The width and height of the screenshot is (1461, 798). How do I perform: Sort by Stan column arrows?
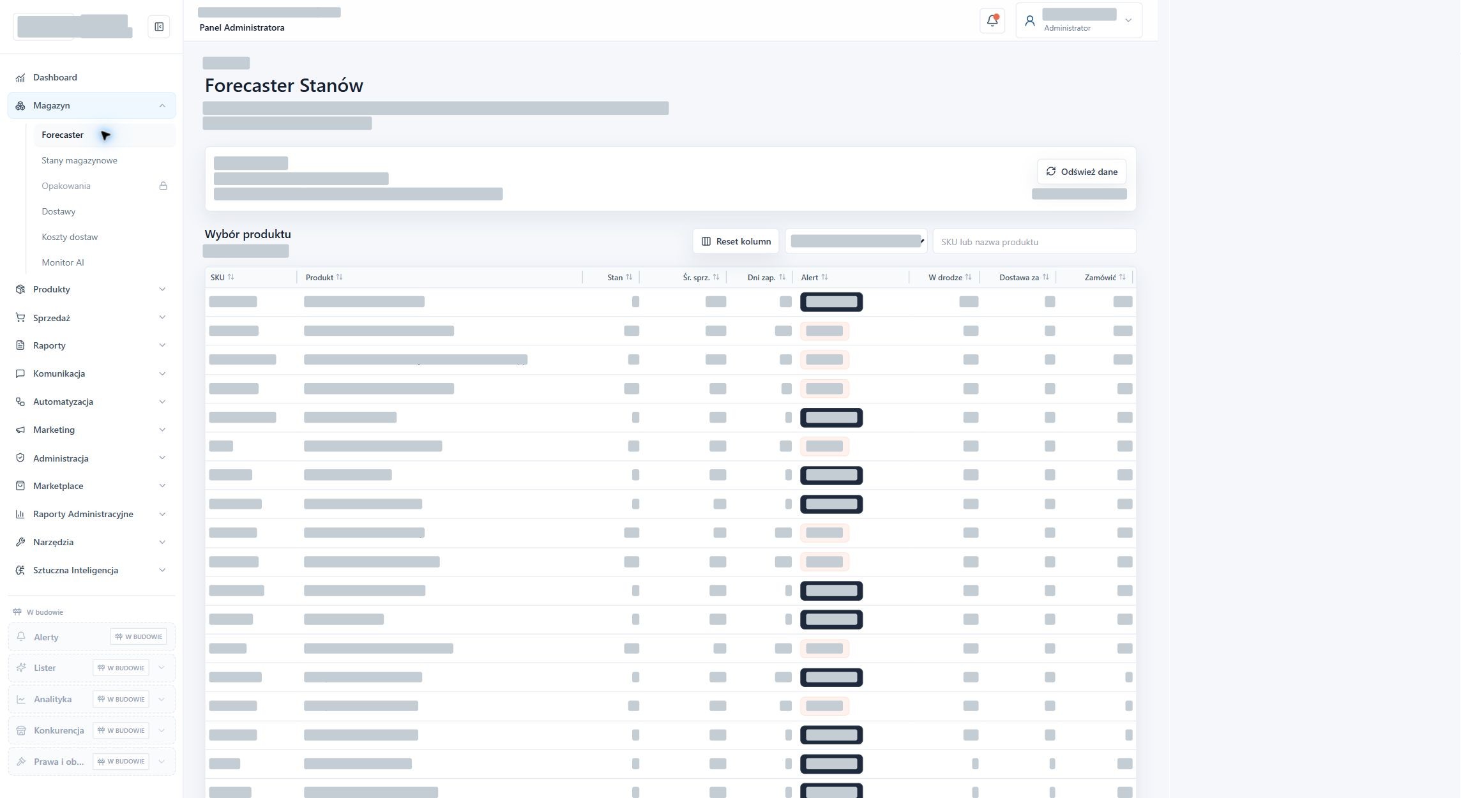[x=629, y=277]
